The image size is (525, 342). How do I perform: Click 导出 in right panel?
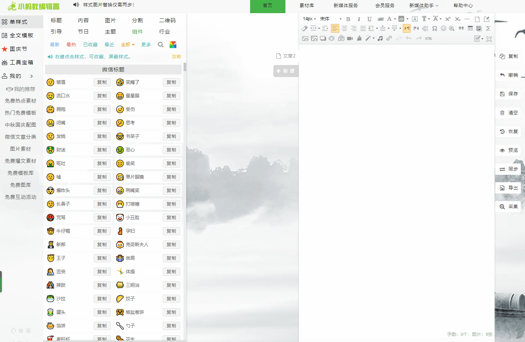(x=508, y=188)
